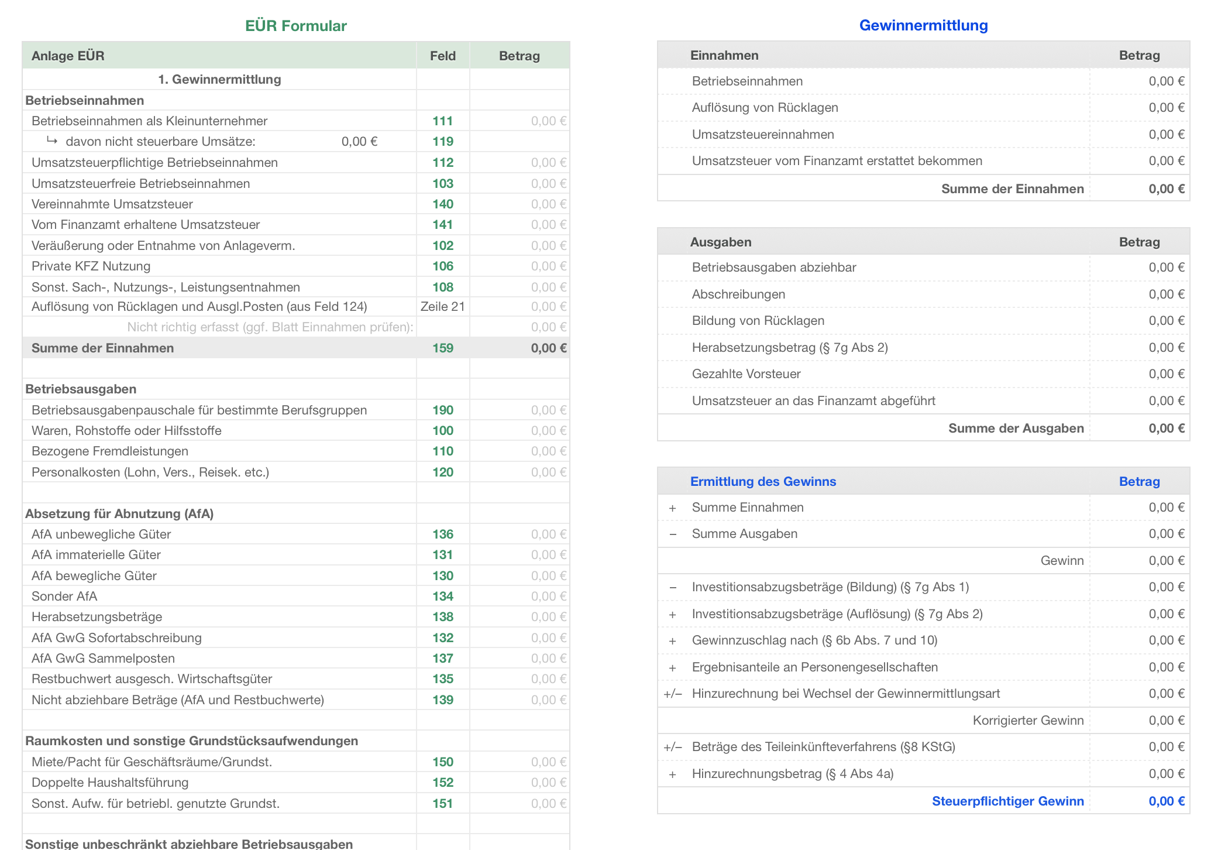Image resolution: width=1211 pixels, height=850 pixels.
Task: Click the Korrigierter Gewinn amount cell
Action: 1166,721
